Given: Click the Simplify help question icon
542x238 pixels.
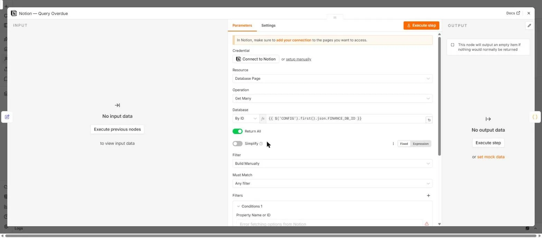Looking at the screenshot, I should 261,144.
